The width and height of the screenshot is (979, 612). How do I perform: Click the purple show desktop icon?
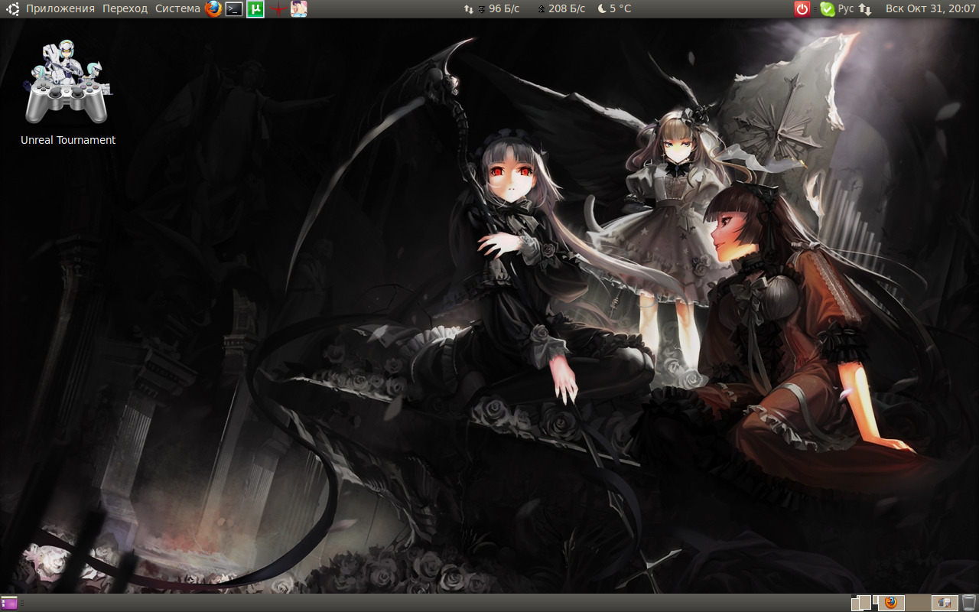(9, 603)
